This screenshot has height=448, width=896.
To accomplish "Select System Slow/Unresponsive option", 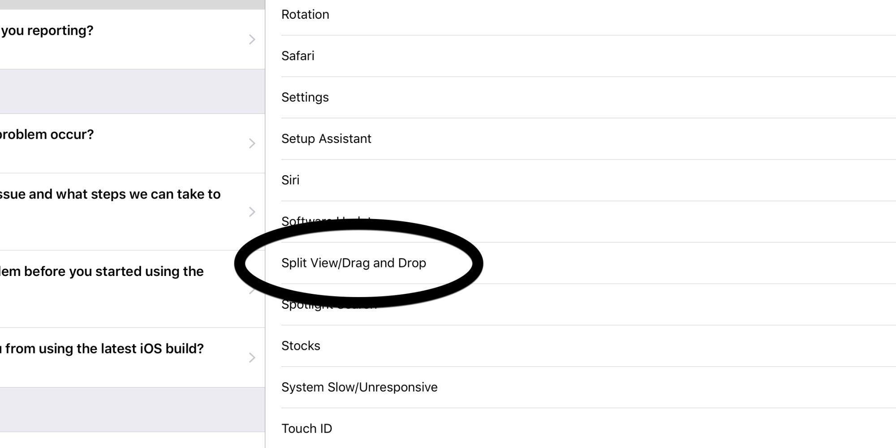I will coord(359,387).
